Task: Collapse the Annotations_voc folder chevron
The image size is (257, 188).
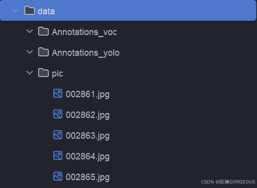Action: tap(30, 31)
